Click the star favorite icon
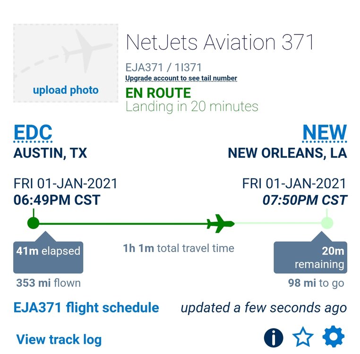This screenshot has width=360, height=354. [303, 338]
